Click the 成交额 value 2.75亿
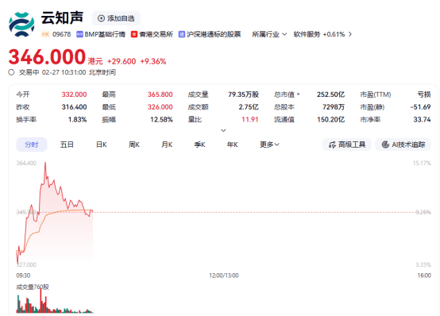 point(249,107)
